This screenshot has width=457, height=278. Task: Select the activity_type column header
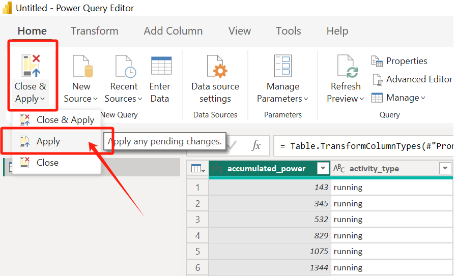click(392, 169)
